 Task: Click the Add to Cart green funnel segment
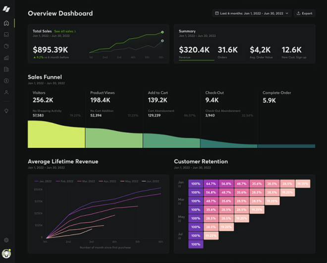(x=171, y=141)
